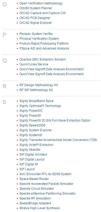Select Stratus High-Level Synthesis
The height and width of the screenshot is (212, 101).
[x=39, y=208]
